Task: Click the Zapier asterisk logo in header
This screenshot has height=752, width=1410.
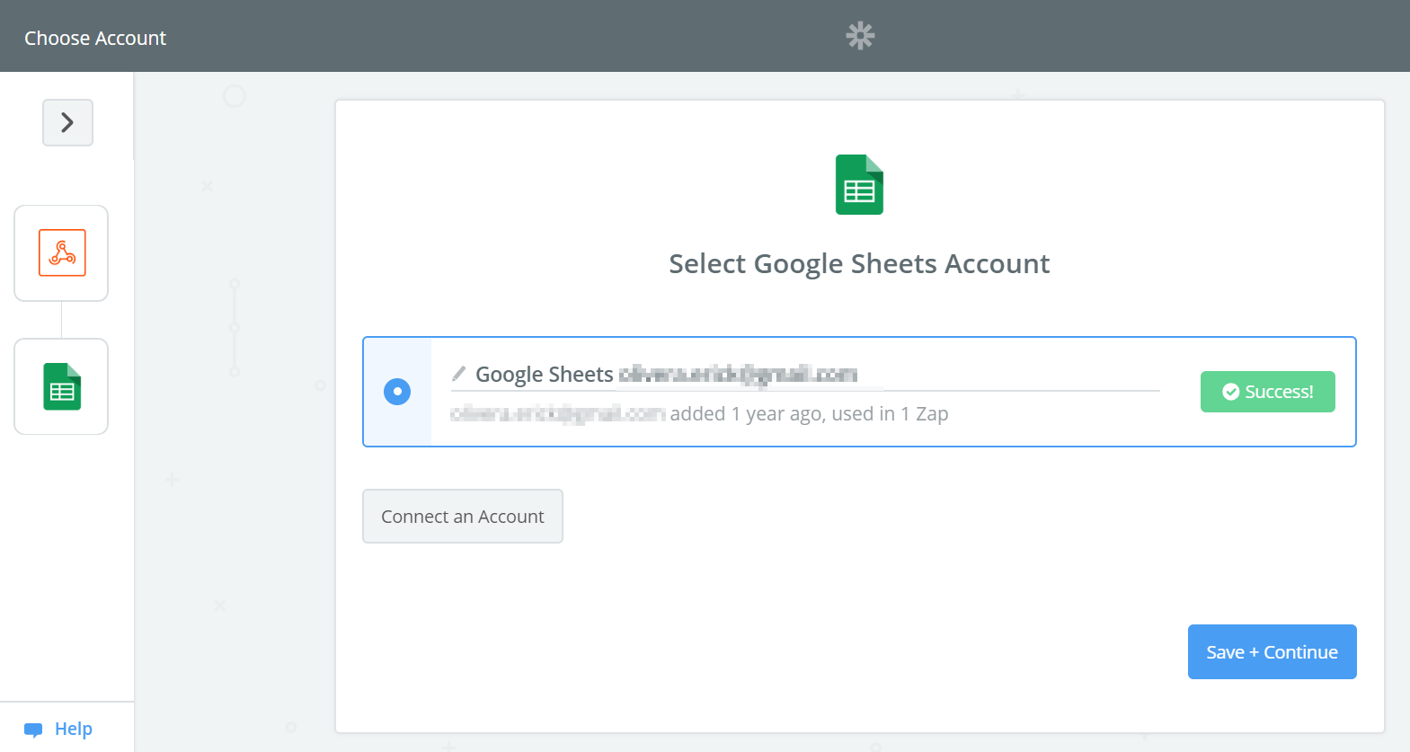Action: pyautogui.click(x=860, y=36)
